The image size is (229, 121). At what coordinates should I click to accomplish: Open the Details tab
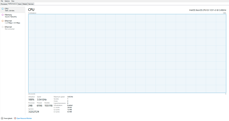coord(25,4)
